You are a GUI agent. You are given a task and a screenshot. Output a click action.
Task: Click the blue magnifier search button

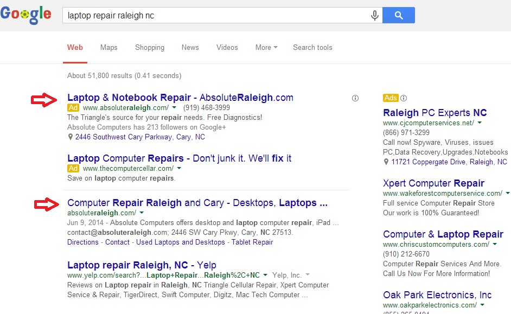(x=399, y=15)
